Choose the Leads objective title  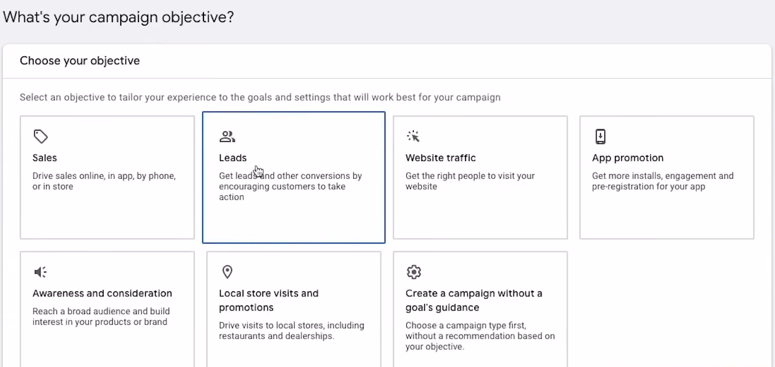click(x=233, y=158)
